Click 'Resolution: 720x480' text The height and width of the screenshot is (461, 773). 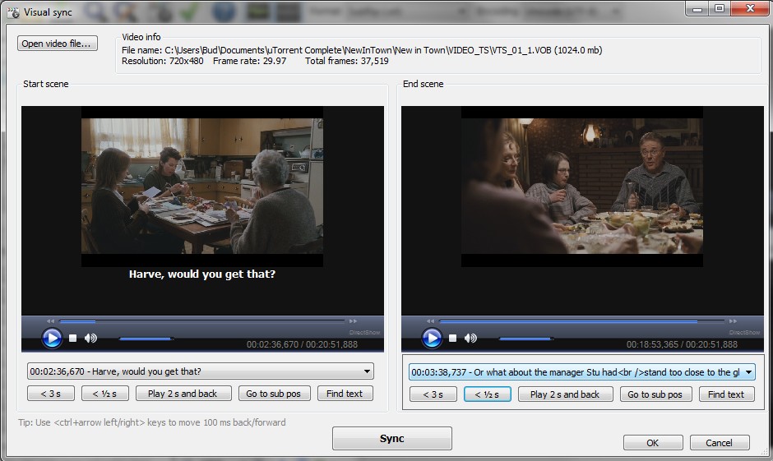163,61
